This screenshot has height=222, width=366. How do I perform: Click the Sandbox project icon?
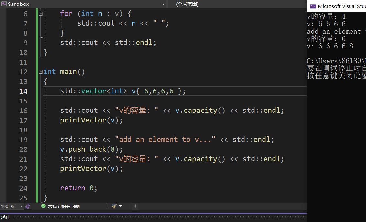(4, 4)
